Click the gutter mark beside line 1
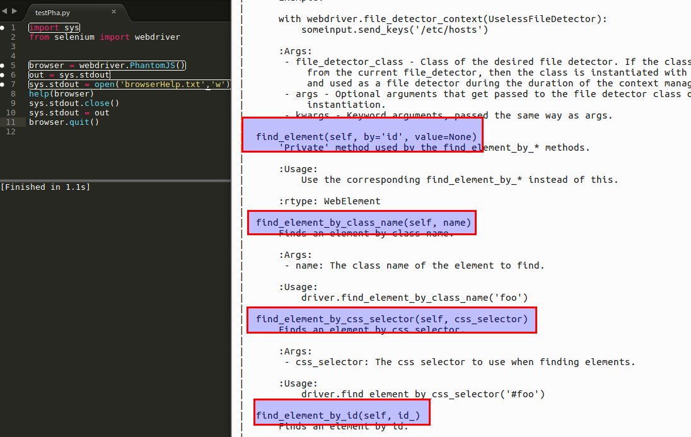Screen dimensions: 691x437 click(x=2, y=28)
